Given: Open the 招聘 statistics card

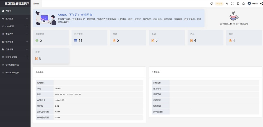Looking at the screenshot, I should point(51,56).
